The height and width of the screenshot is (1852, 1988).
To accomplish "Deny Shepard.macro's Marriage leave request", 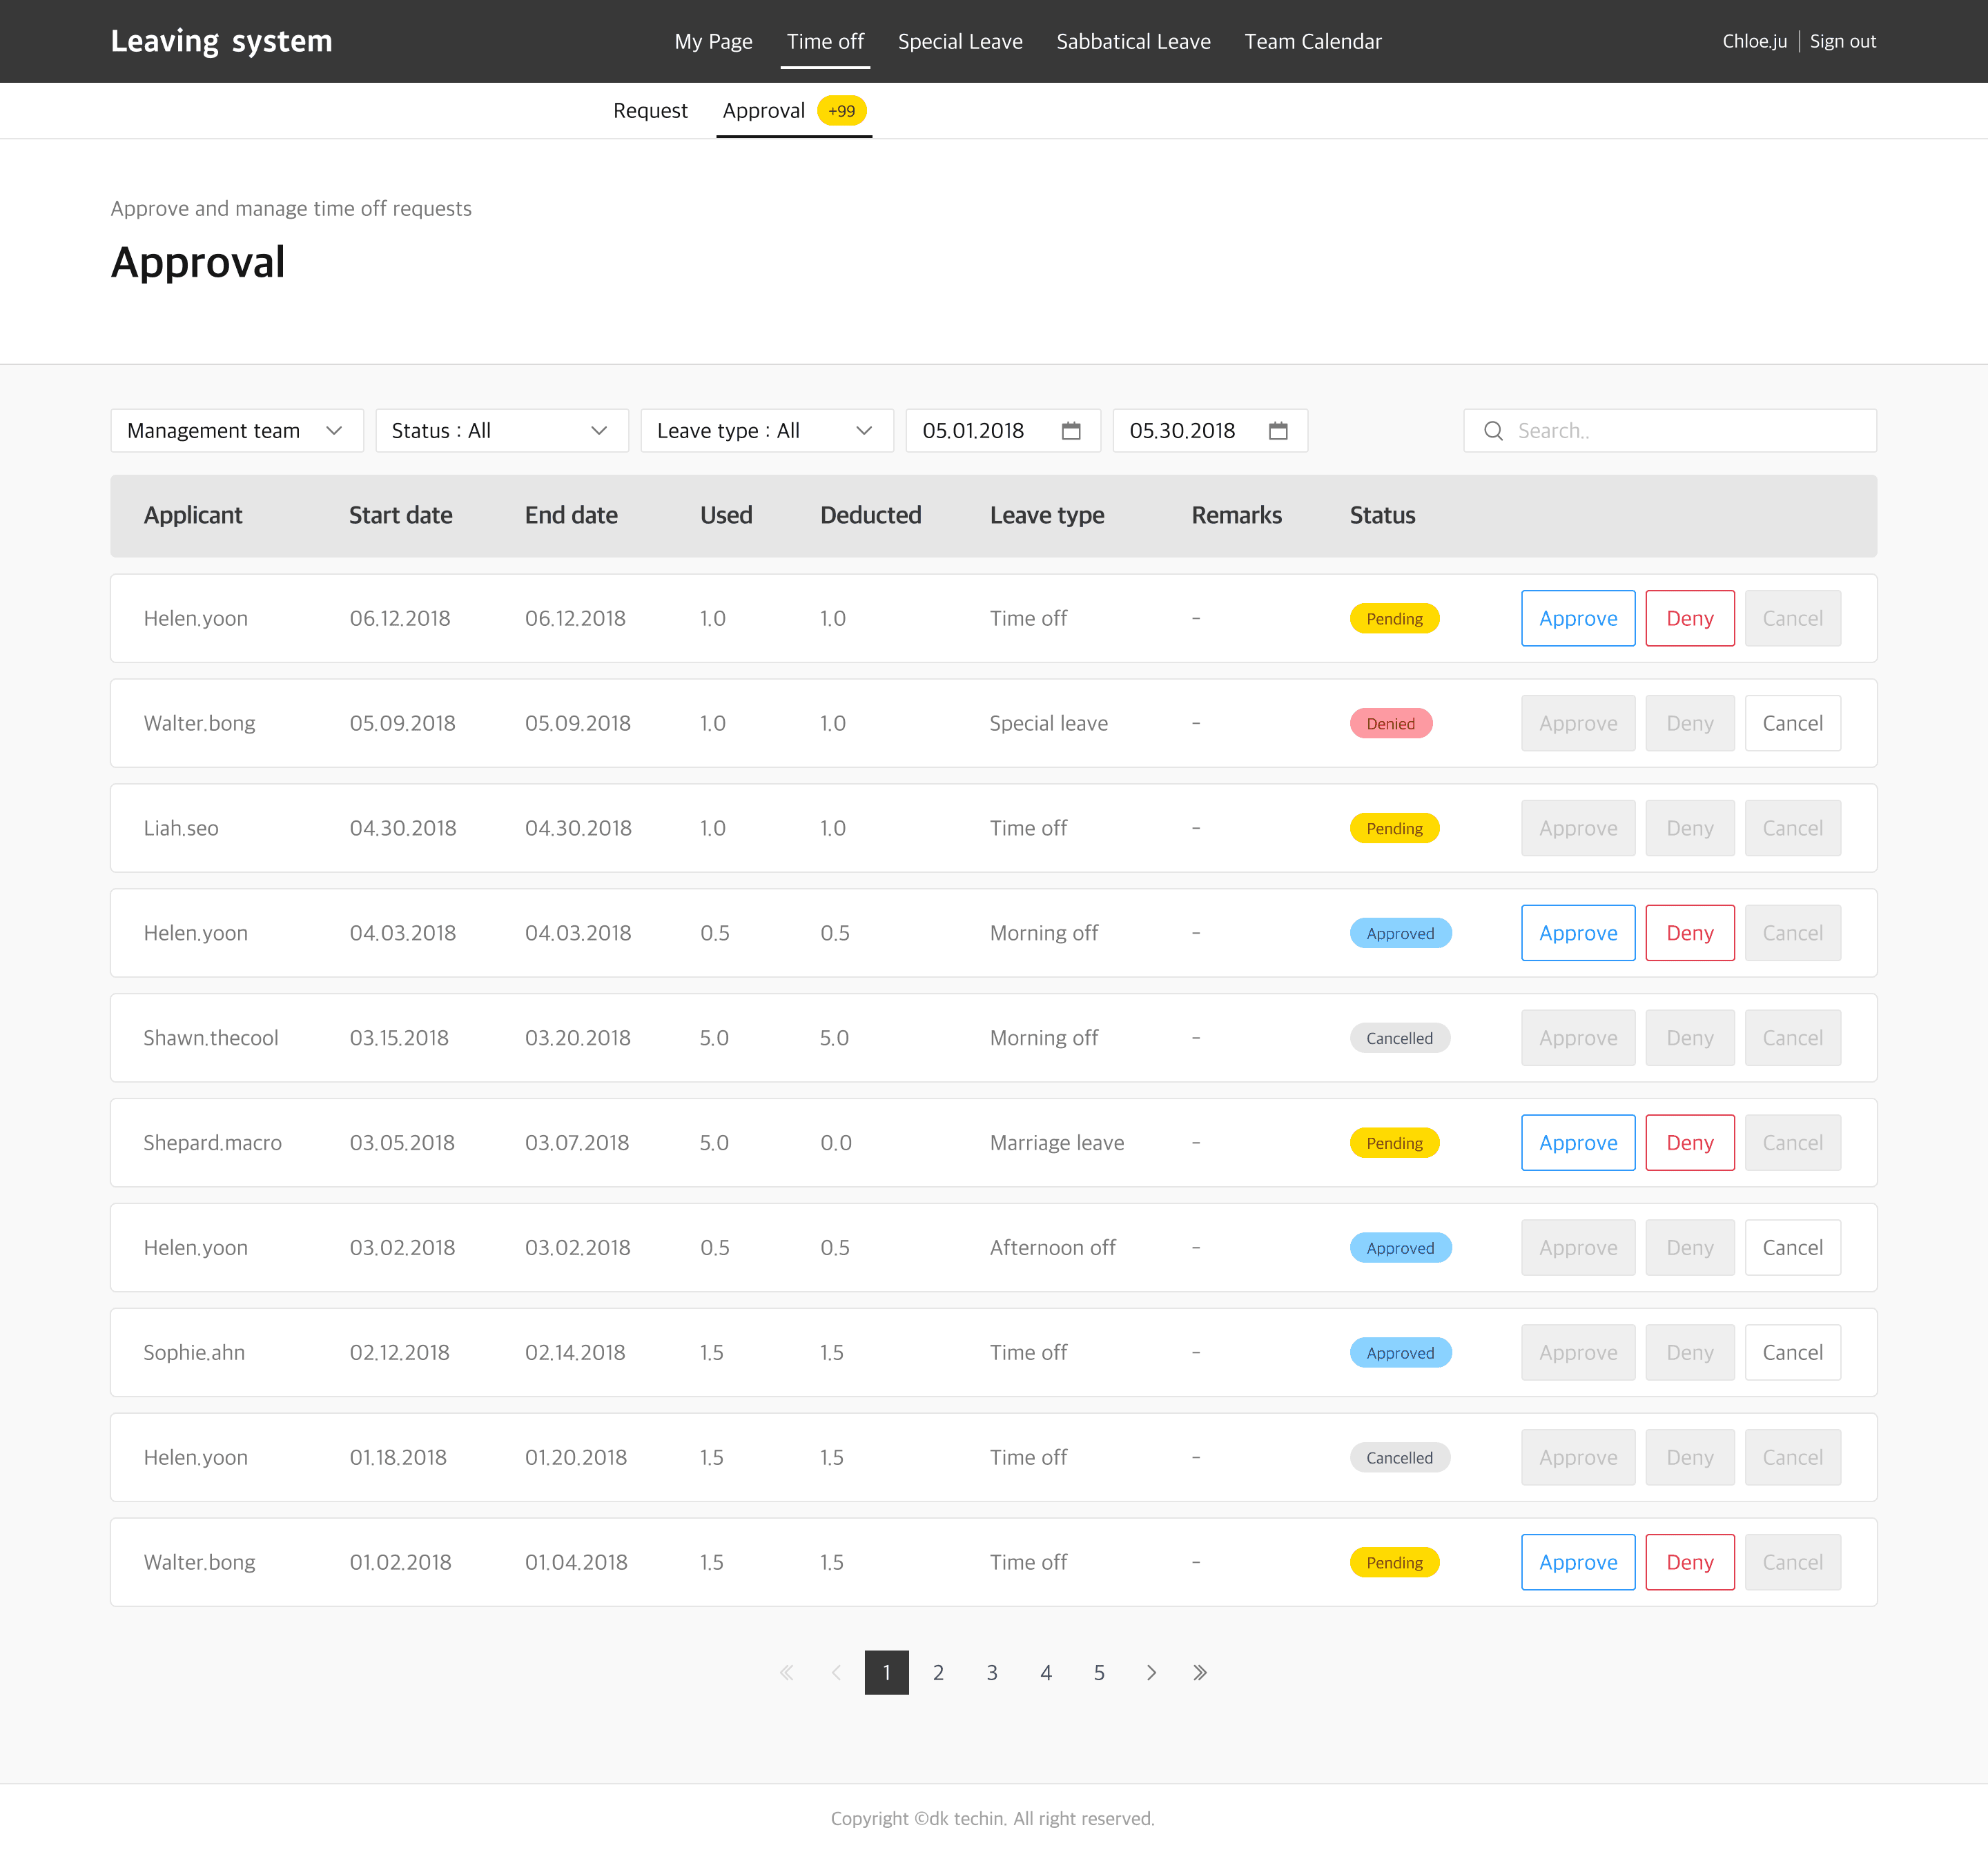I will [x=1689, y=1143].
